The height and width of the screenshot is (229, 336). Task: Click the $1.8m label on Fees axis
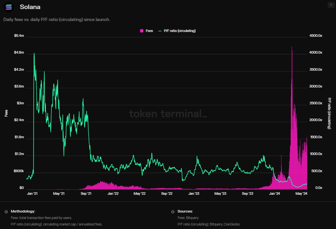coord(19,137)
